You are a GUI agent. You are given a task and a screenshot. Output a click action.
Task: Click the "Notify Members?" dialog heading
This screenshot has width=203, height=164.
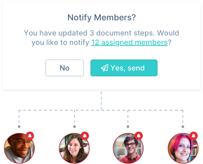pos(101,17)
